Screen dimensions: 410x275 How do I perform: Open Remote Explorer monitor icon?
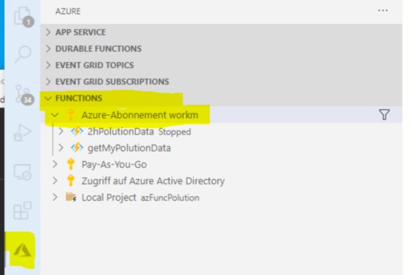click(x=23, y=172)
